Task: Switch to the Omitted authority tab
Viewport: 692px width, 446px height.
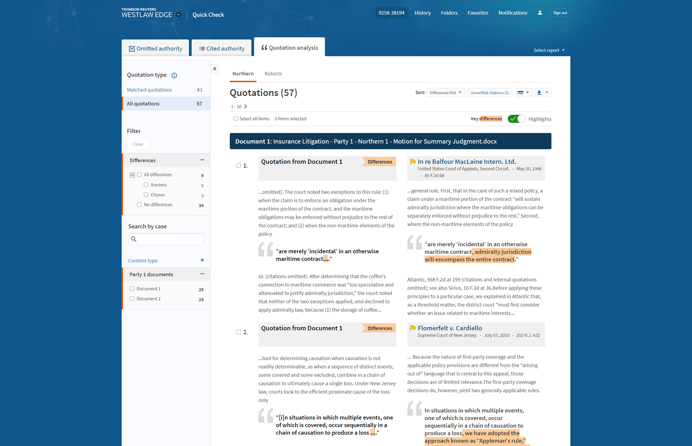Action: [155, 48]
